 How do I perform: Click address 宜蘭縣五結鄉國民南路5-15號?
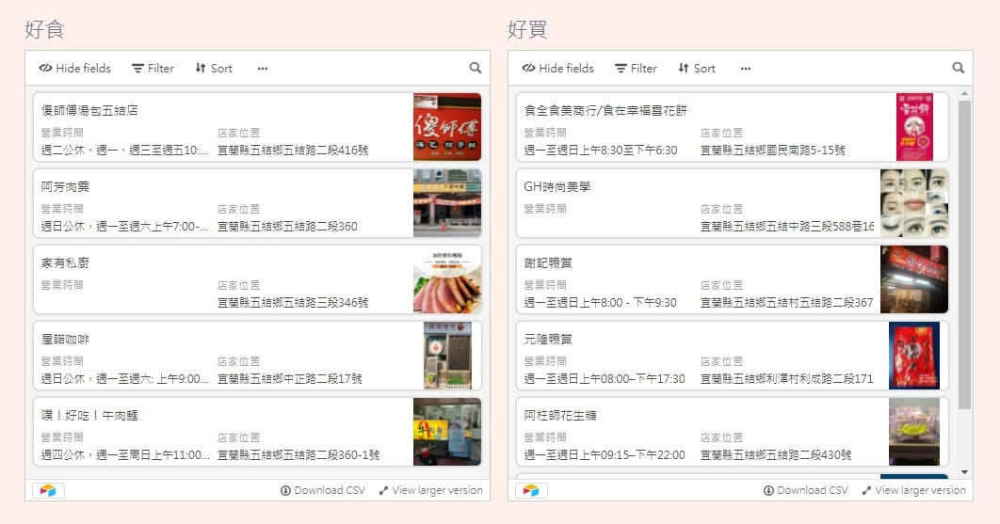[772, 151]
